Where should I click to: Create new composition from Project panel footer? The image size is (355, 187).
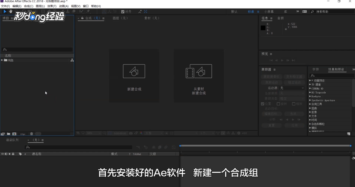coord(14,134)
